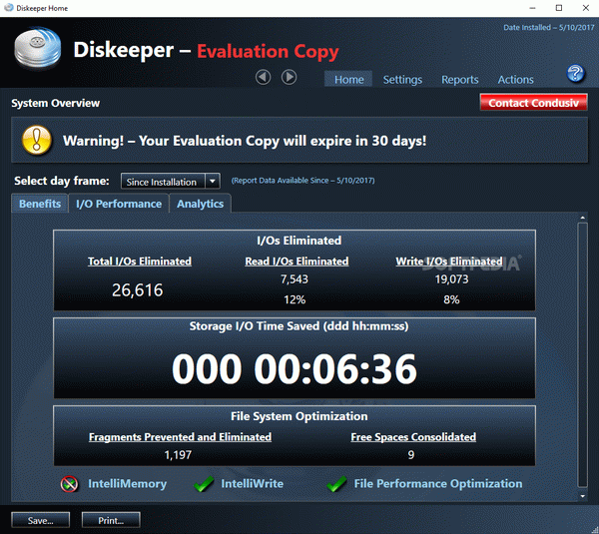
Task: Click the 000 00:06:36 time saved value
Action: point(295,368)
